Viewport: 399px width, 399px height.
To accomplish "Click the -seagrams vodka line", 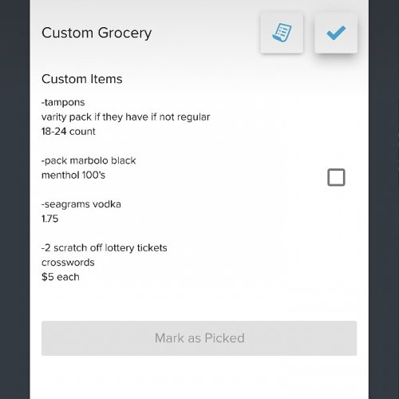I will click(81, 204).
